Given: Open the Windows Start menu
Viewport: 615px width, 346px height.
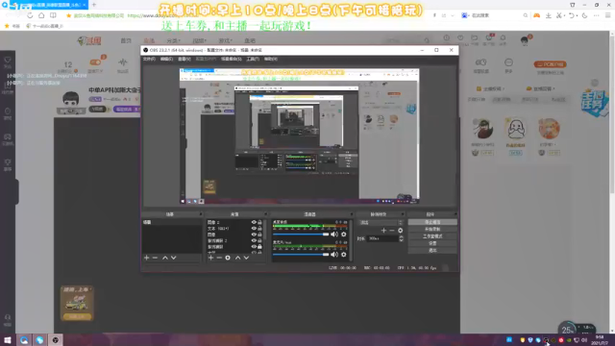Looking at the screenshot, I should click(x=8, y=340).
